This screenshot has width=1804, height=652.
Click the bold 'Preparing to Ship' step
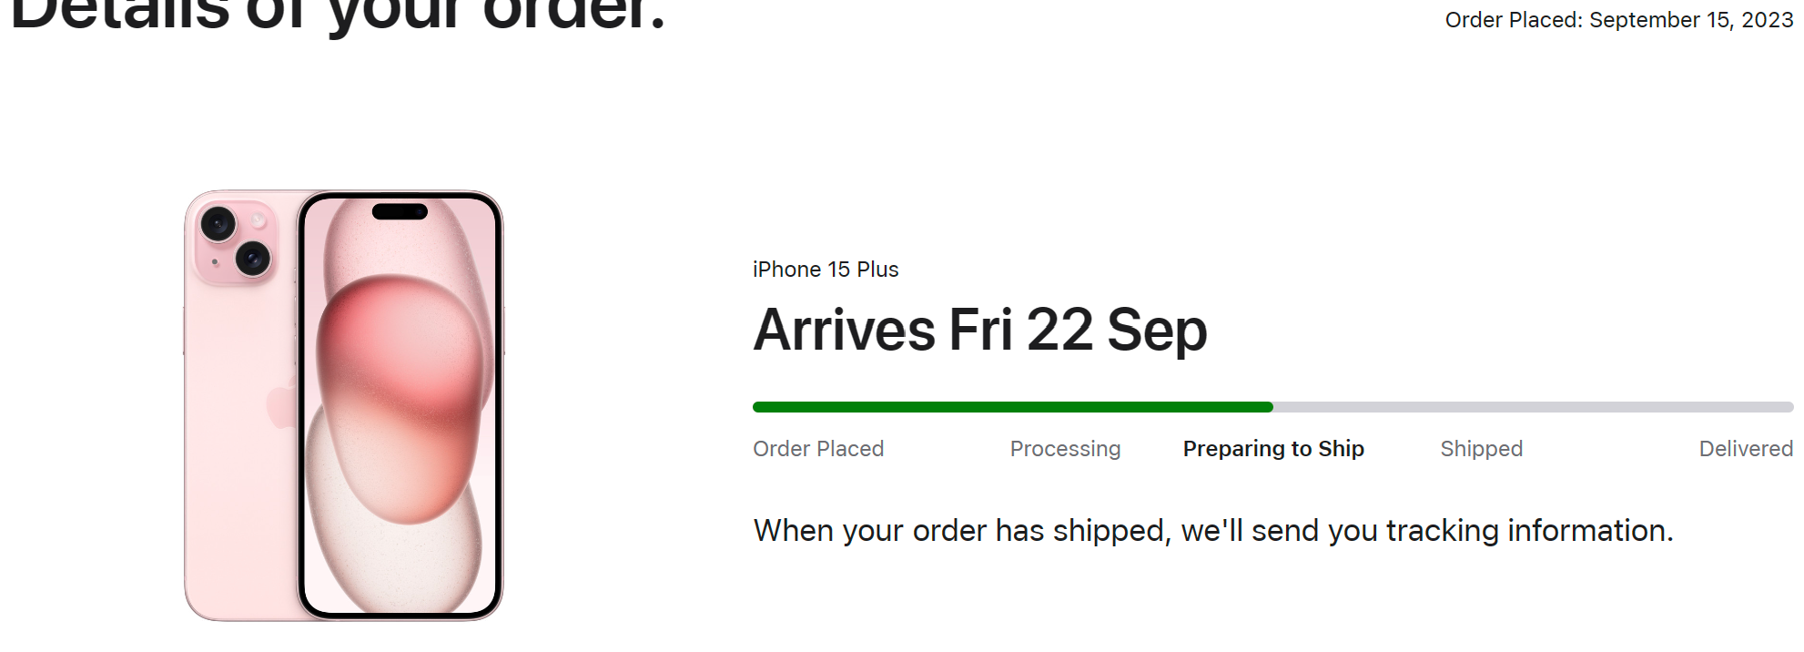point(1273,449)
